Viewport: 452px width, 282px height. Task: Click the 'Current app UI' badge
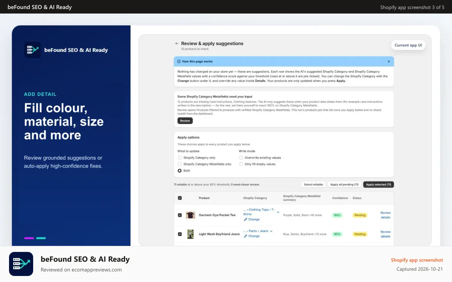pos(408,45)
